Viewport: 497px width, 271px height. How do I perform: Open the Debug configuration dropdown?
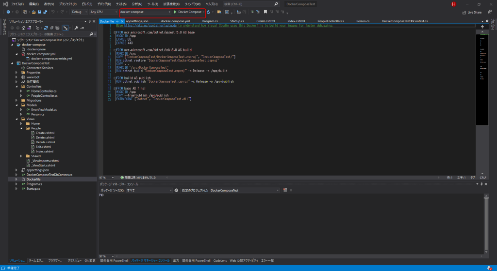[x=79, y=12]
